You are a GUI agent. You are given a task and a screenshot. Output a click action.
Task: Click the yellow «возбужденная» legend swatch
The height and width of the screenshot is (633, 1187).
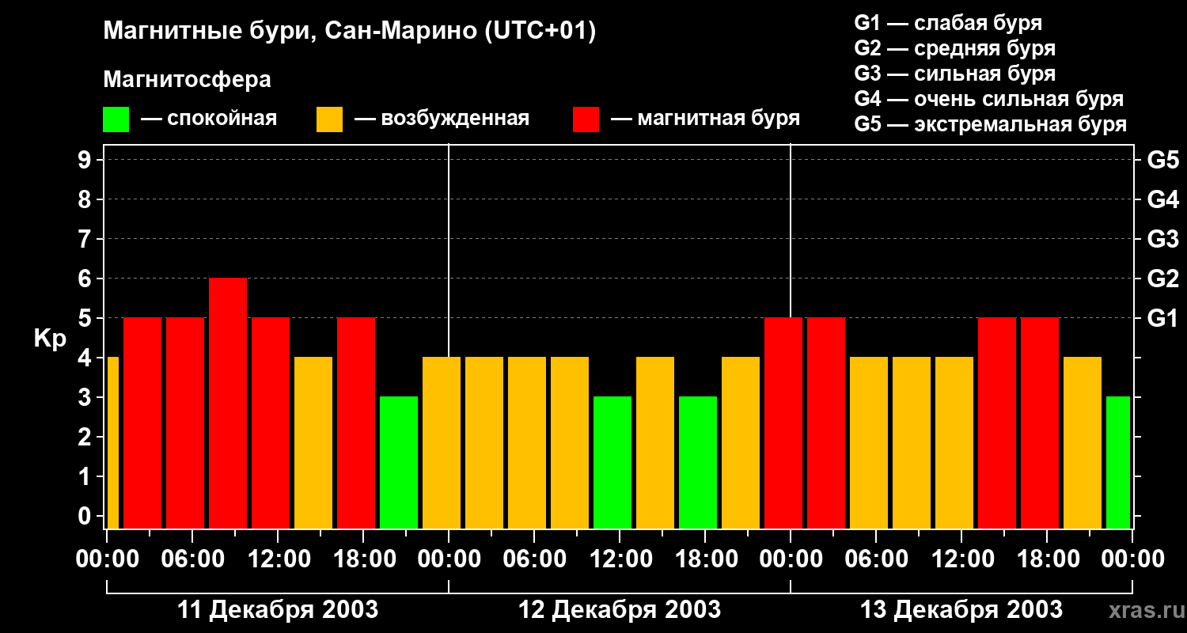point(330,119)
